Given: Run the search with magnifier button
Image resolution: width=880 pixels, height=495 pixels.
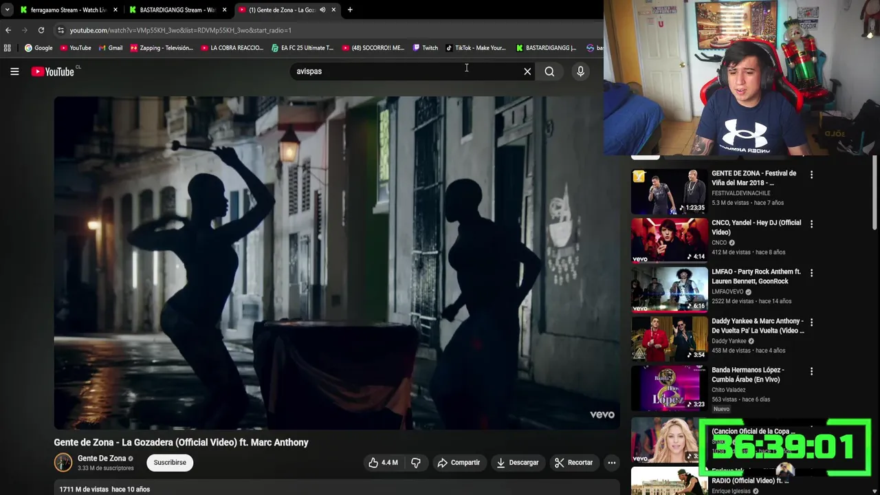Looking at the screenshot, I should [x=549, y=71].
